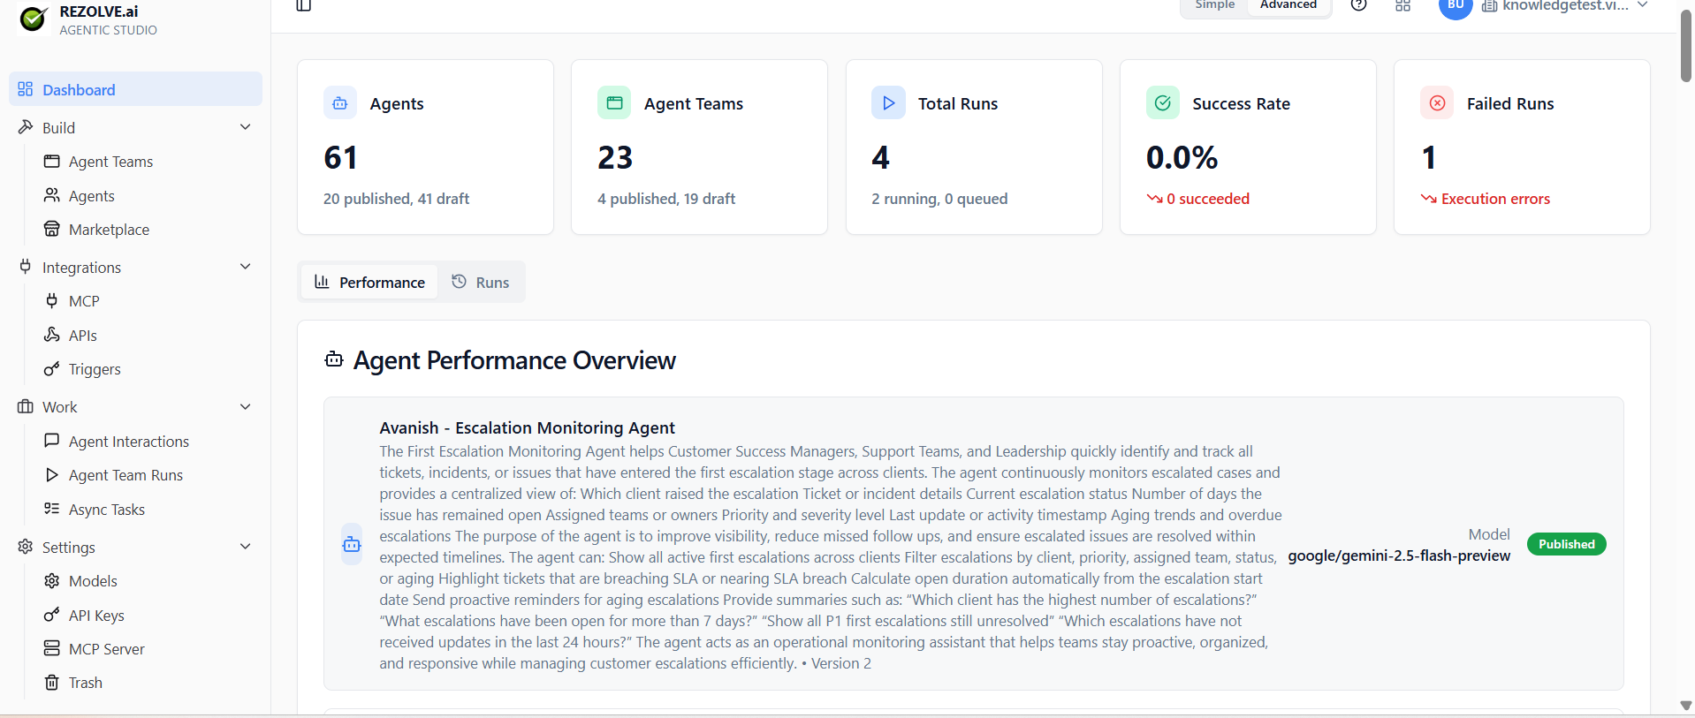Open the apps grid icon

pyautogui.click(x=1402, y=5)
